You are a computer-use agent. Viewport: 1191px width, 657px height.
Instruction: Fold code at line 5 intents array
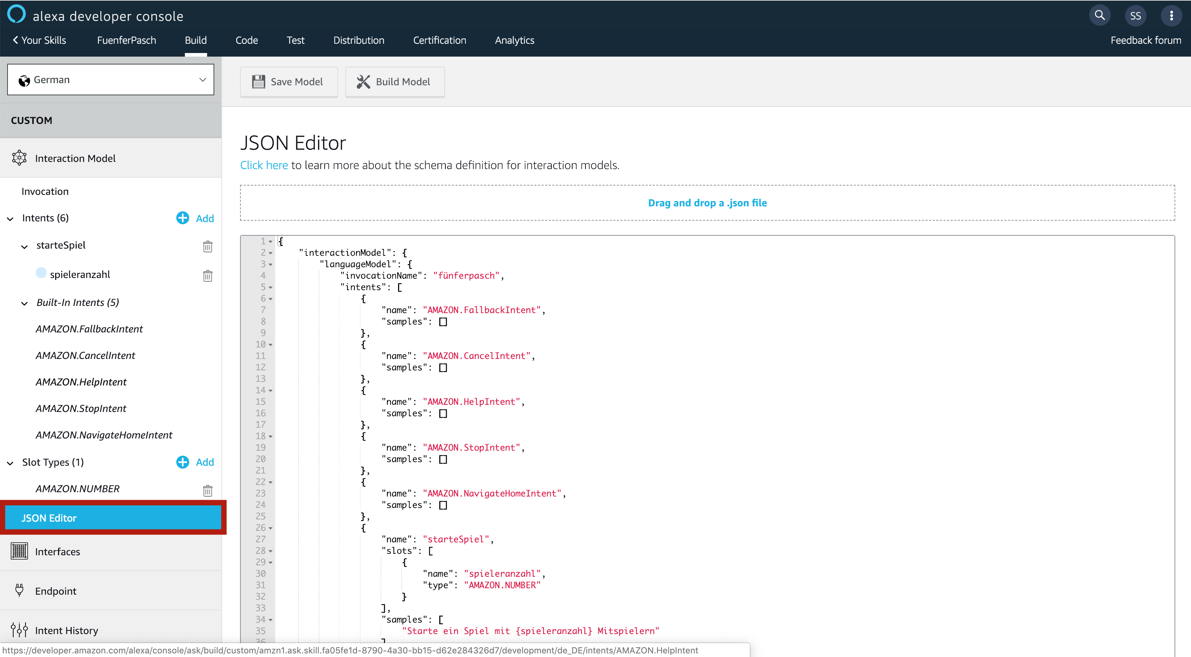(x=271, y=287)
